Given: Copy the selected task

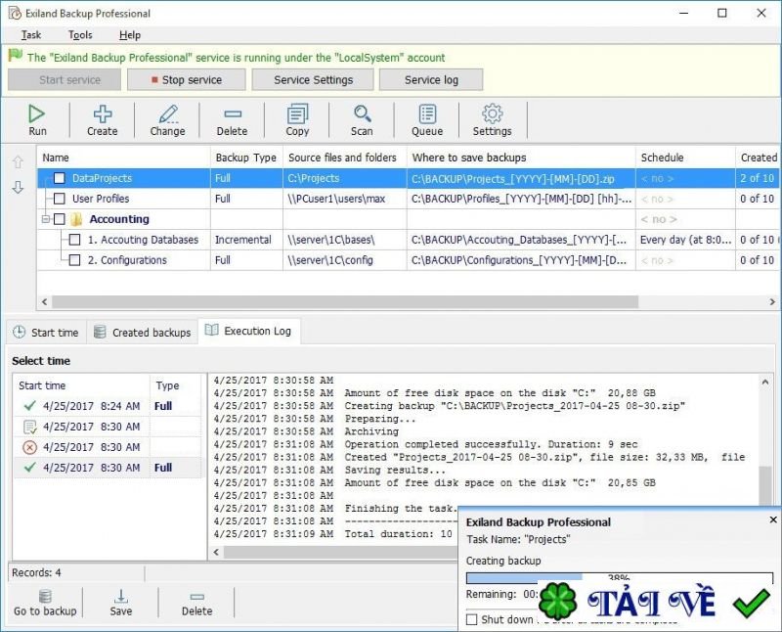Looking at the screenshot, I should coord(297,119).
